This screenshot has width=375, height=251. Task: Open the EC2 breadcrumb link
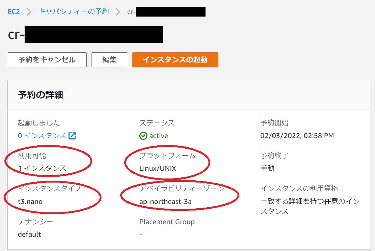(x=14, y=11)
